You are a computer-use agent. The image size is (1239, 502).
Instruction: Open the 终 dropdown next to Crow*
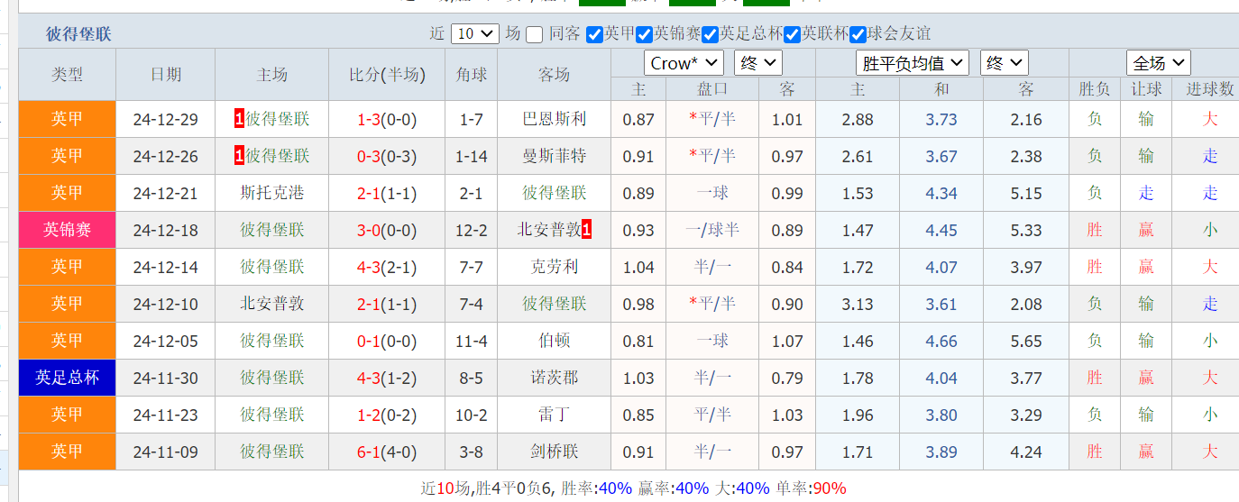pyautogui.click(x=757, y=63)
